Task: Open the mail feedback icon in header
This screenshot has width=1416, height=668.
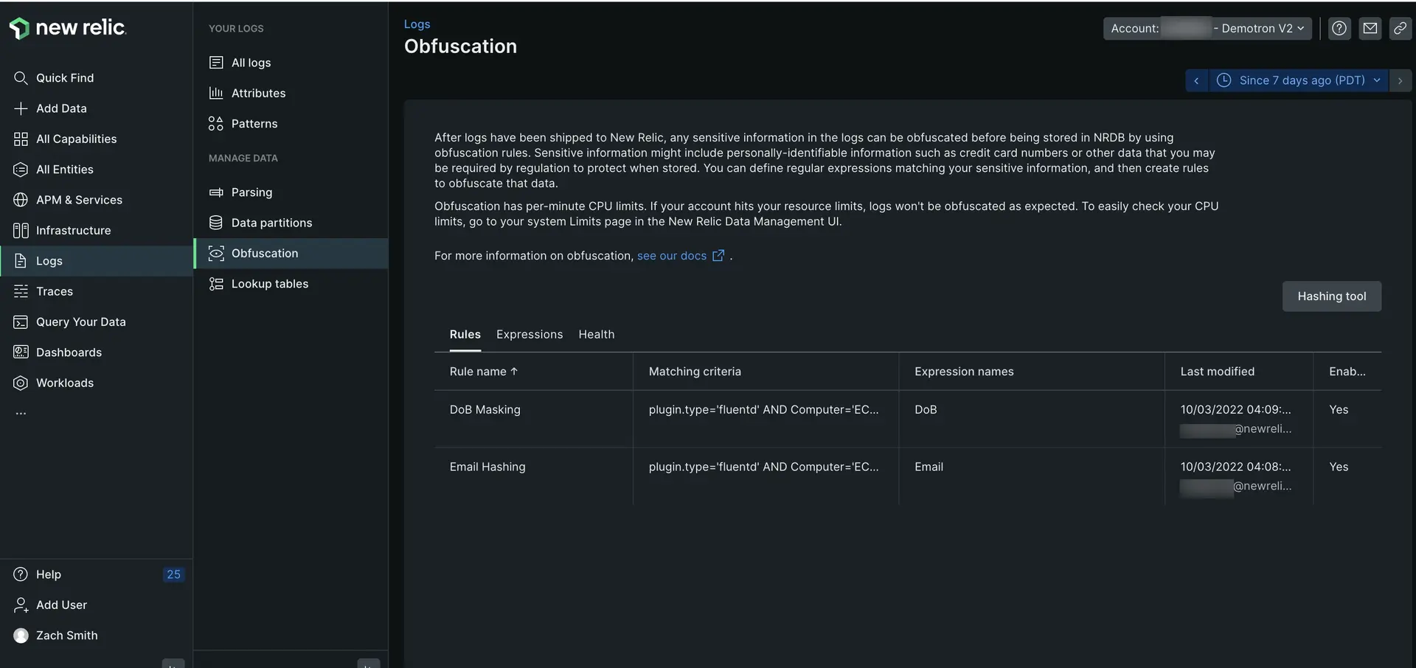Action: click(x=1370, y=28)
